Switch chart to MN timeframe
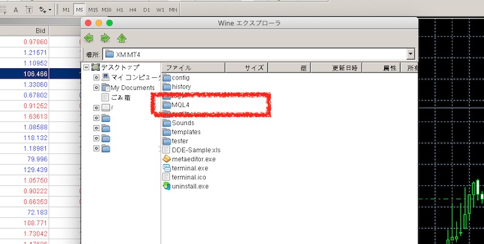This screenshot has width=484, height=244. click(173, 10)
